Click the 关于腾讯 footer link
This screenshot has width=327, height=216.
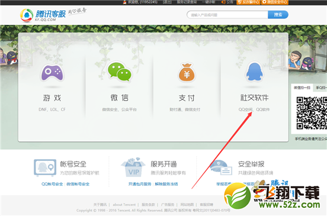point(100,205)
